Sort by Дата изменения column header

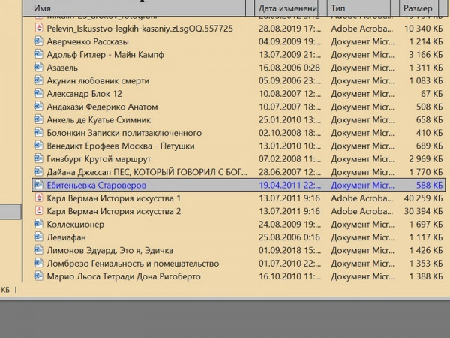[x=287, y=8]
